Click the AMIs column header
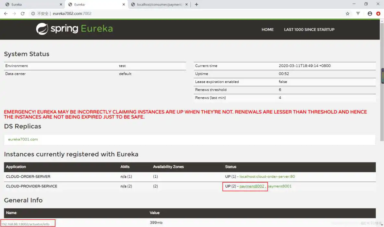 125,167
